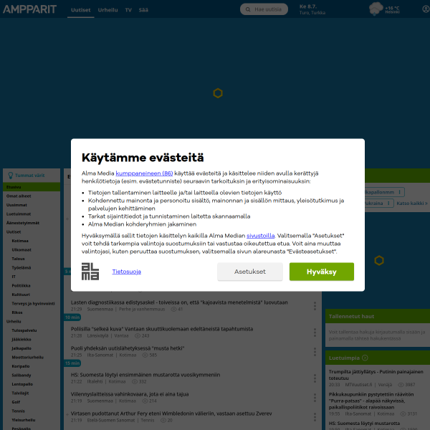Image resolution: width=430 pixels, height=430 pixels.
Task: Click Luetuimpia info icon
Action: click(365, 358)
